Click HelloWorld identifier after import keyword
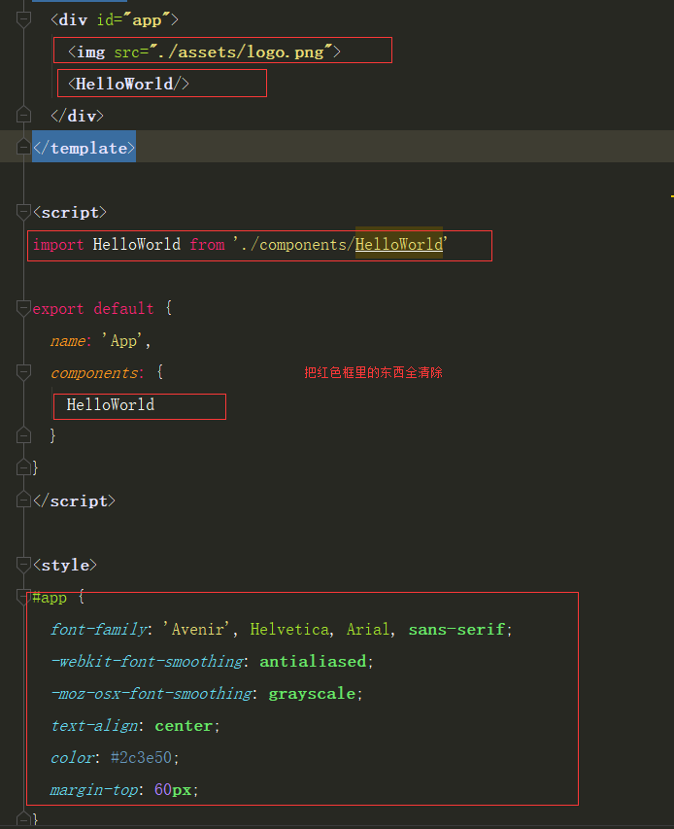The image size is (674, 829). [x=137, y=244]
